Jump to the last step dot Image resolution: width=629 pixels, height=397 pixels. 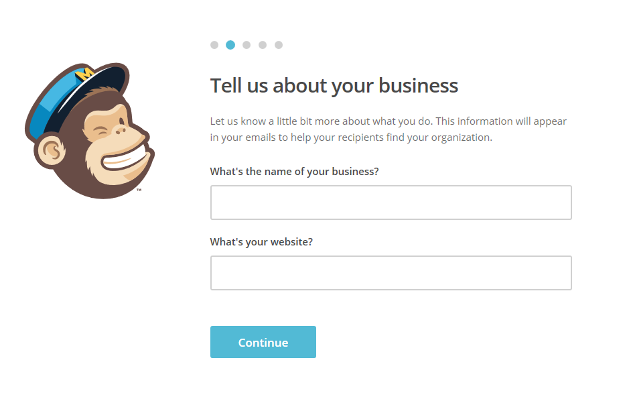tap(279, 45)
